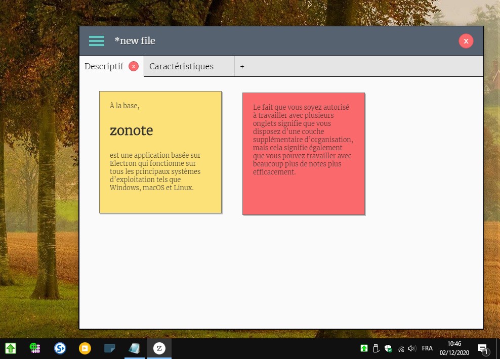
Task: Open the blue sticky note taskbar app
Action: [110, 348]
